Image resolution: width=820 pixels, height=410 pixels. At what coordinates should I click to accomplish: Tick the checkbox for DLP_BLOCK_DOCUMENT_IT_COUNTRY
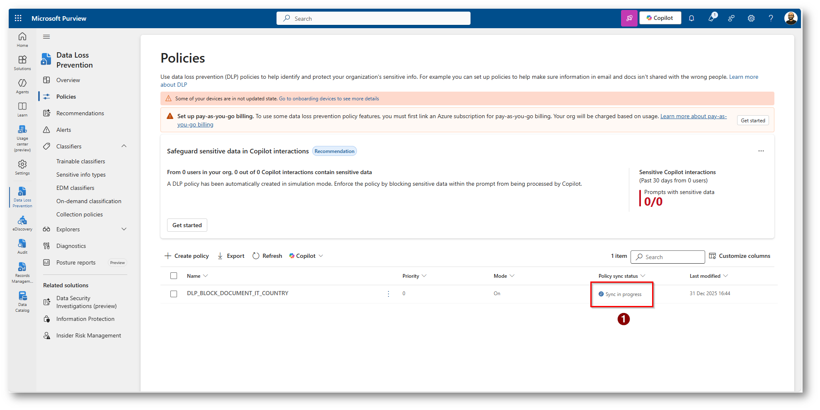(174, 294)
